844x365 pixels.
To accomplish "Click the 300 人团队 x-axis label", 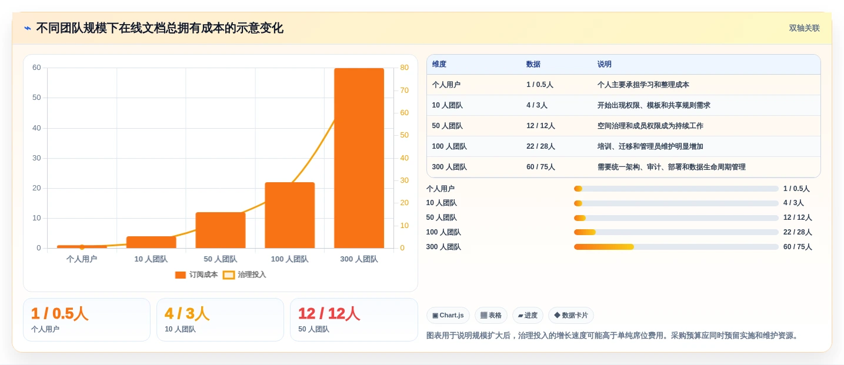I will coord(359,259).
